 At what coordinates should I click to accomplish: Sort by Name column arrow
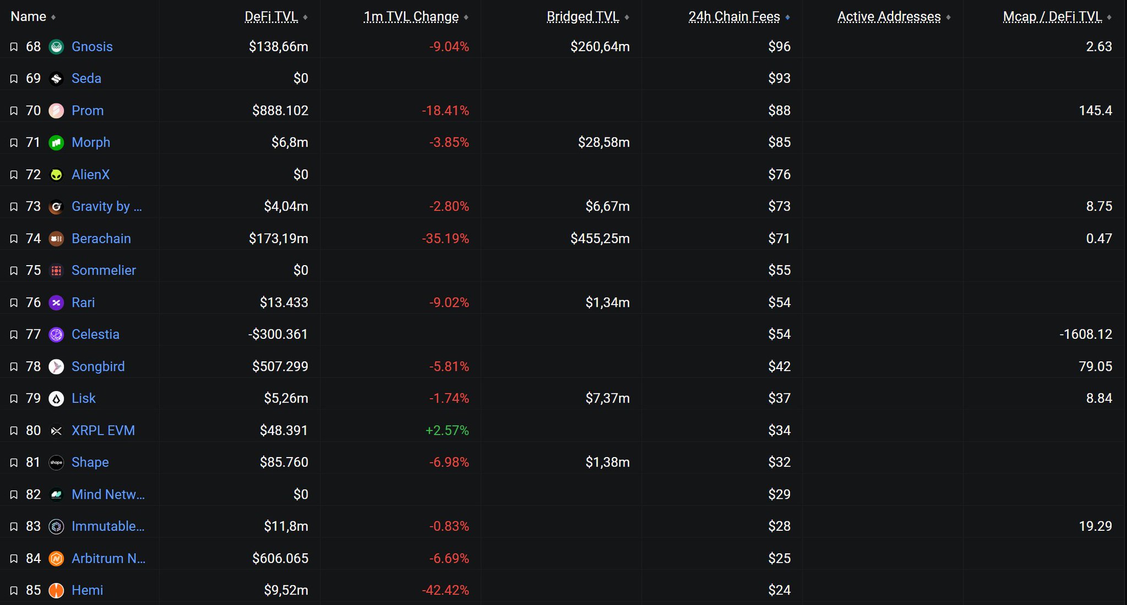coord(53,18)
